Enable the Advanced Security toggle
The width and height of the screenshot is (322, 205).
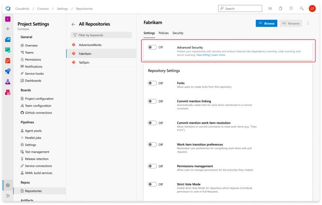click(152, 47)
